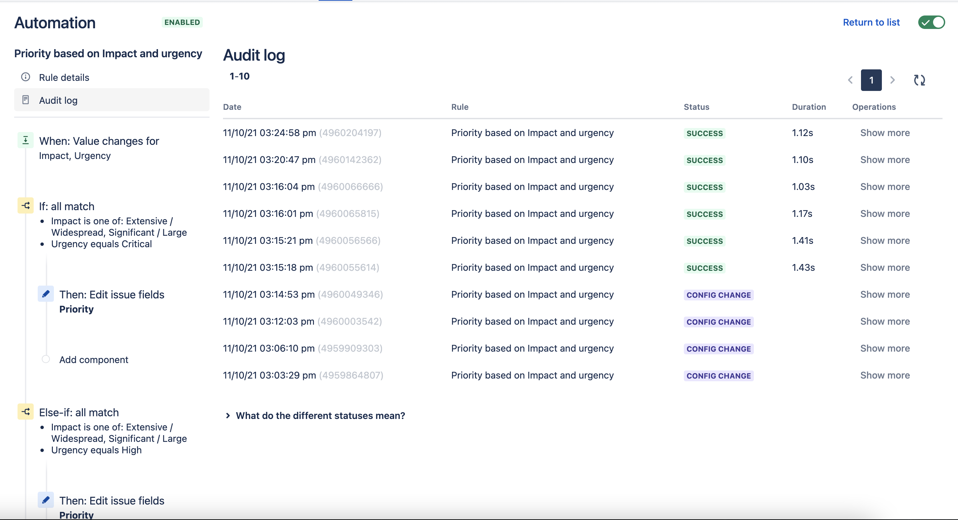Click the second Edit issue fields pencil icon
The width and height of the screenshot is (958, 520).
tap(46, 500)
